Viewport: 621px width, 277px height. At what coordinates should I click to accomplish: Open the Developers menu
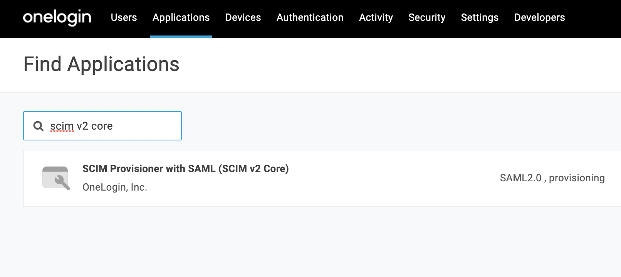point(539,17)
